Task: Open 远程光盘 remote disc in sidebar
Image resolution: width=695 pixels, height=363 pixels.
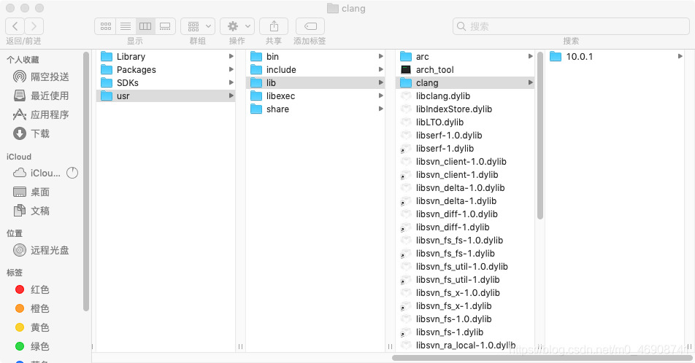Action: click(x=41, y=251)
